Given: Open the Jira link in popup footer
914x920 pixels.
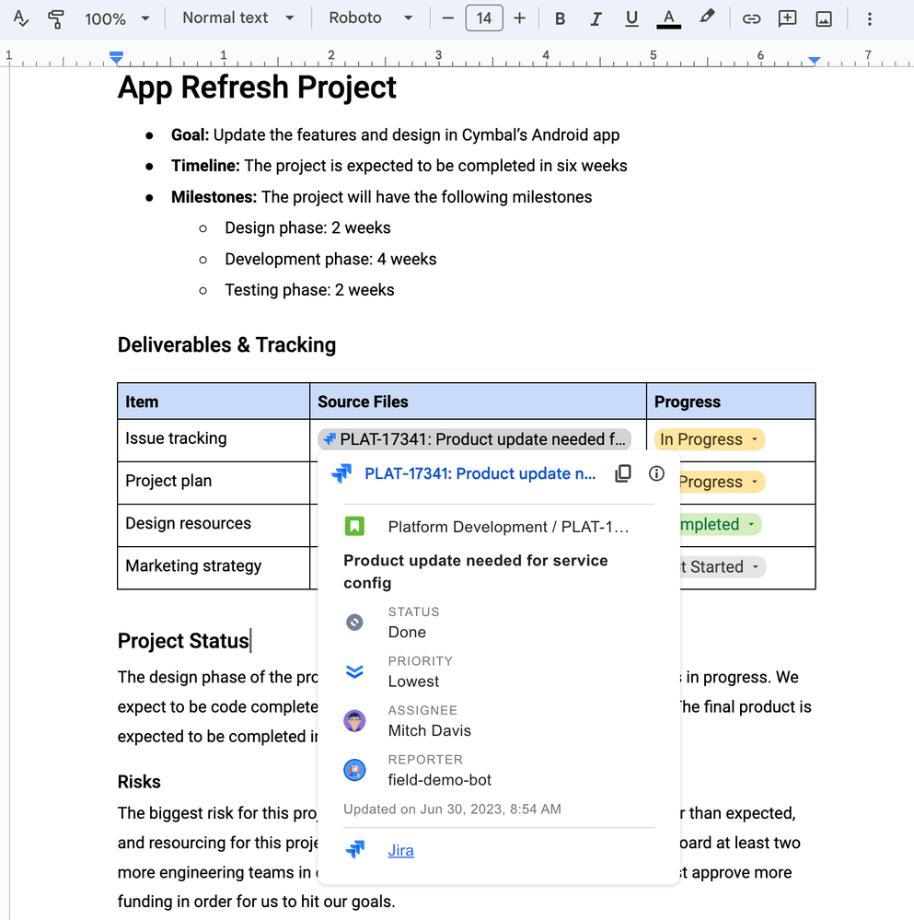Looking at the screenshot, I should click(x=401, y=850).
